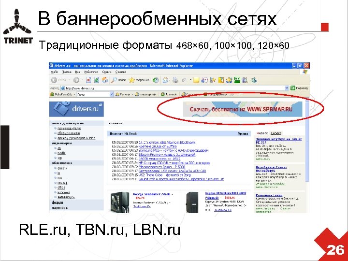Click the yellow note toolbar icon
Viewport: 348px width, 261px height.
point(196,80)
